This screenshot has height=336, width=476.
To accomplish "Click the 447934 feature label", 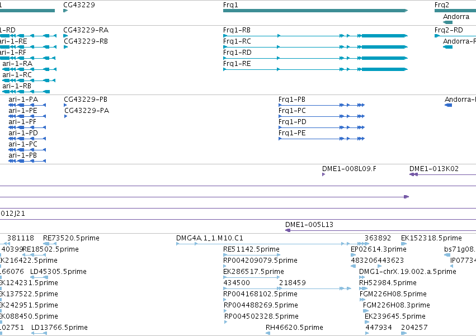I will tap(379, 328).
